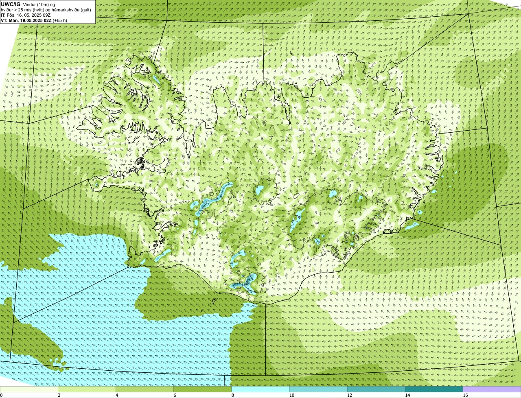Viewport: 521px width, 398px height.
Task: Pick the teal 12–14 m/s legend swatch
Action: click(376, 389)
